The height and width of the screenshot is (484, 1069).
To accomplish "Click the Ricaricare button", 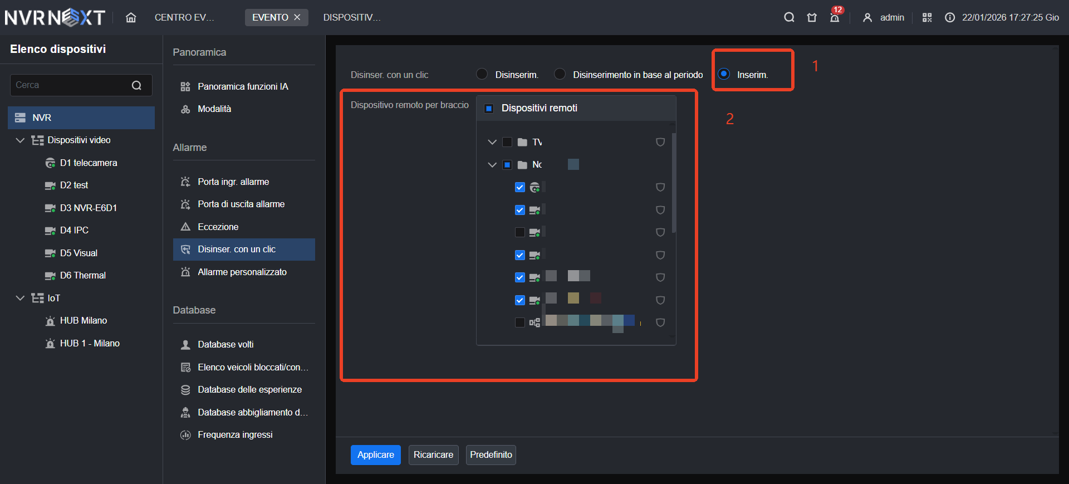I will pyautogui.click(x=433, y=454).
